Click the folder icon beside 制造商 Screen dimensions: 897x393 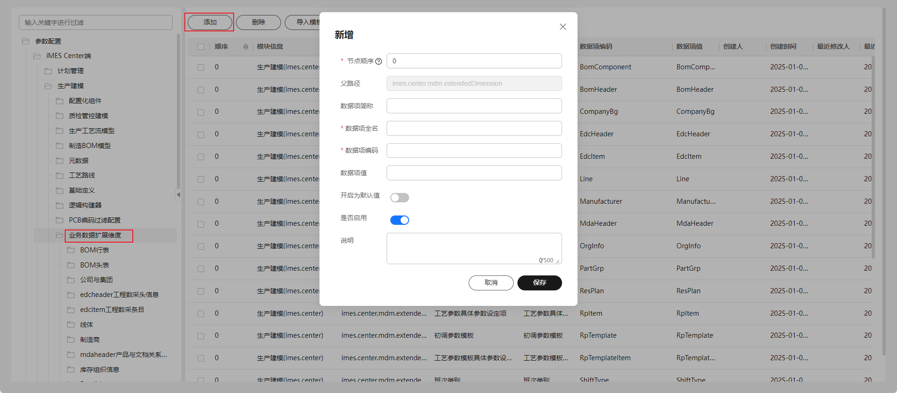(71, 340)
